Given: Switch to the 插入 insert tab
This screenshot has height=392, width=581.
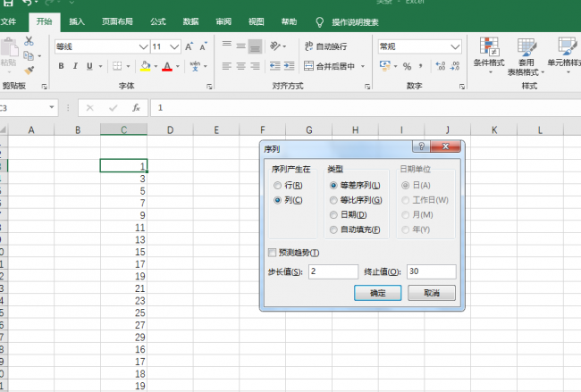Looking at the screenshot, I should click(77, 21).
